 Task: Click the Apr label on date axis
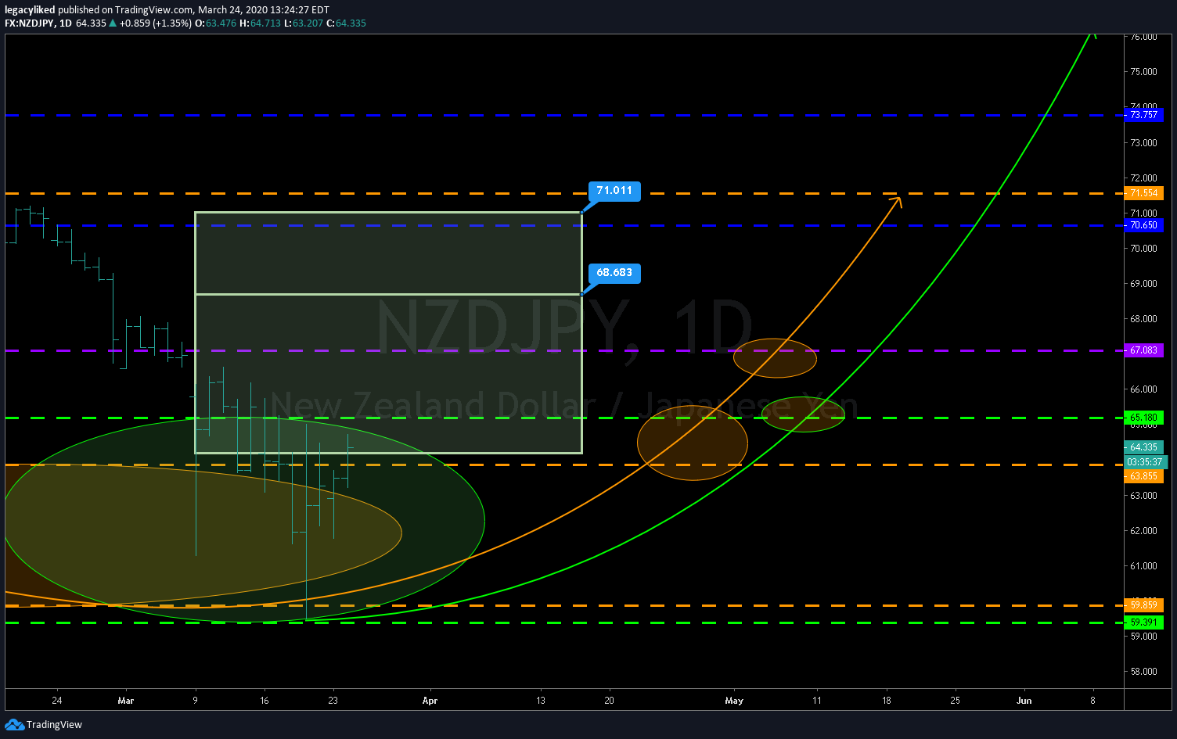[430, 701]
